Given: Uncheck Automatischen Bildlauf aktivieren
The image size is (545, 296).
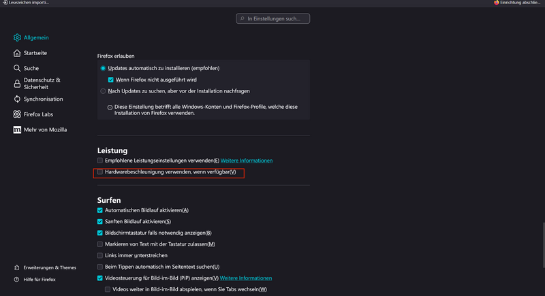Looking at the screenshot, I should coord(99,210).
